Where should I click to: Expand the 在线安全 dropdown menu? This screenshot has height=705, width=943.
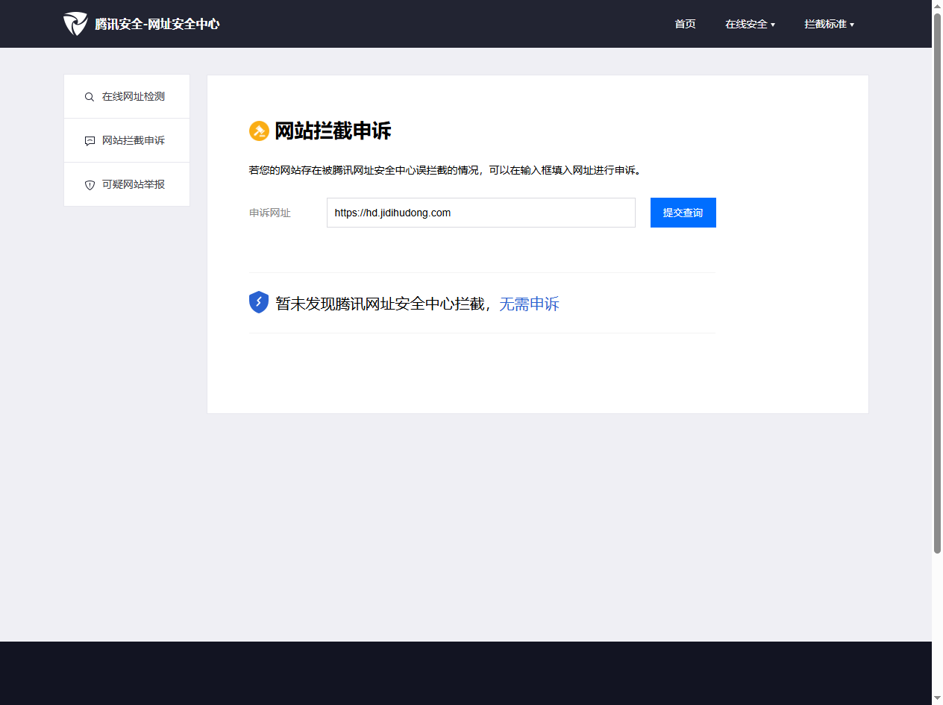coord(750,24)
